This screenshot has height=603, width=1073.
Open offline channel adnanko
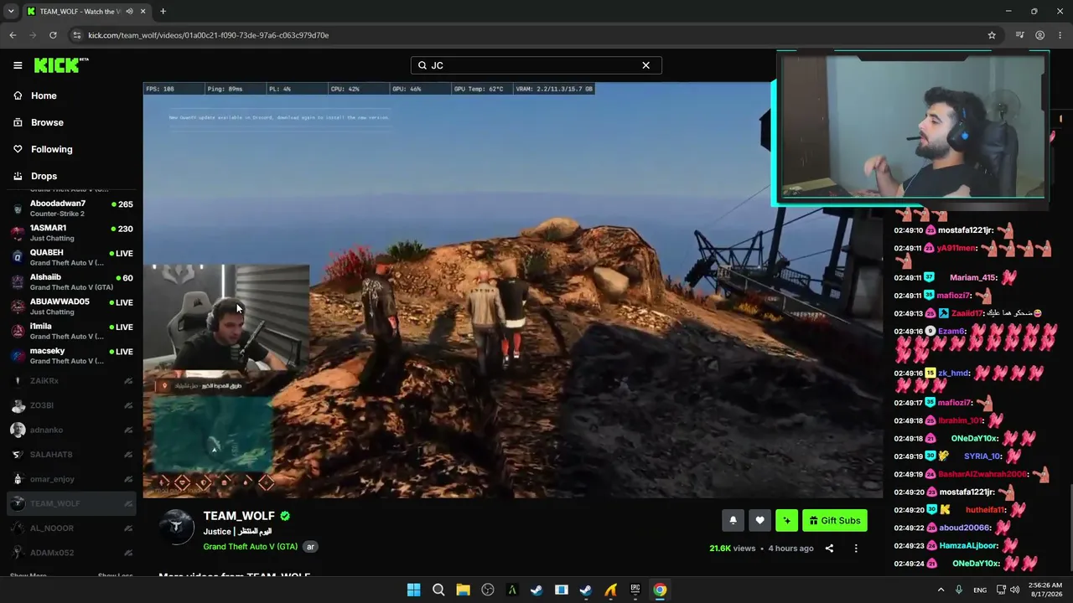point(71,430)
